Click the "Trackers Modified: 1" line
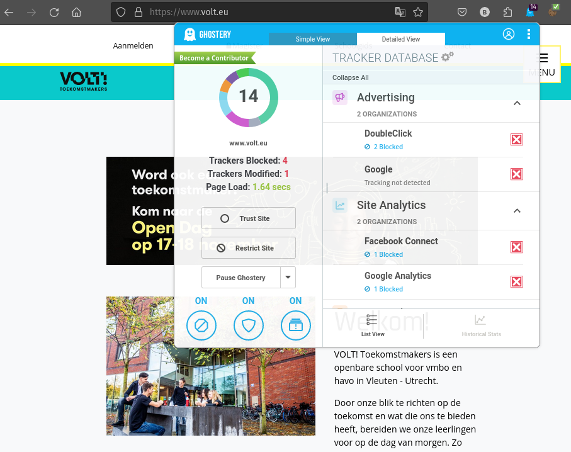This screenshot has height=452, width=571. pos(248,174)
